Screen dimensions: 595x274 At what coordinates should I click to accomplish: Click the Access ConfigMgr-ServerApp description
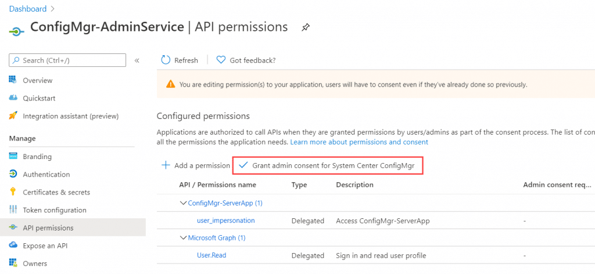coord(383,221)
